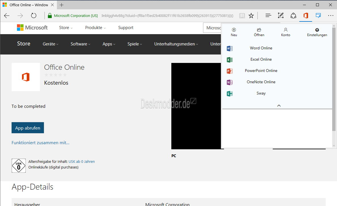Open the Support menu item
The image size is (337, 206).
tap(126, 28)
